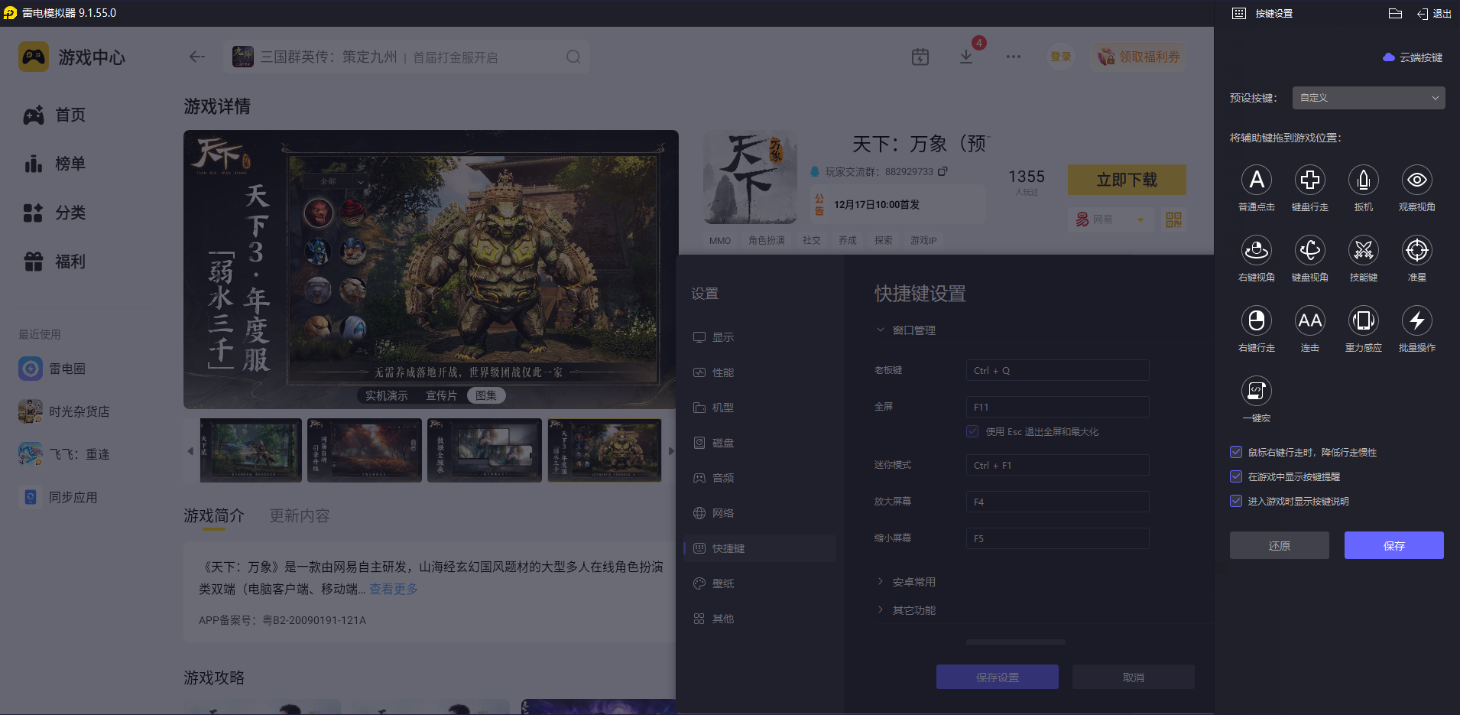Select the 普通点击 tap key icon
The image size is (1460, 715).
(1257, 180)
